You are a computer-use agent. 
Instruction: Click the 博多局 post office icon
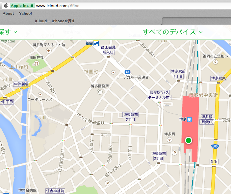(x=169, y=140)
